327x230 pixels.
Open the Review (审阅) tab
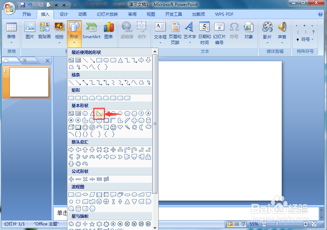(x=132, y=14)
